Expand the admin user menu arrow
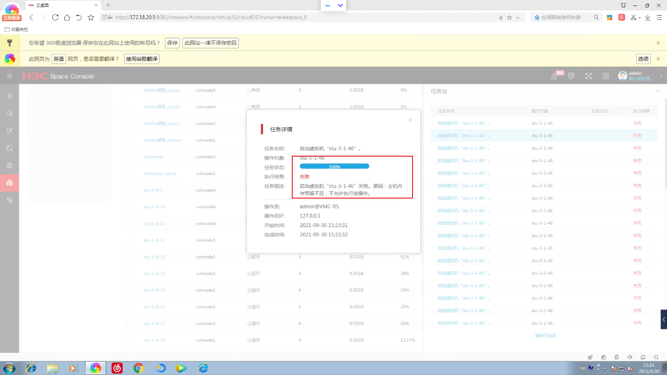667x375 pixels. pyautogui.click(x=661, y=76)
